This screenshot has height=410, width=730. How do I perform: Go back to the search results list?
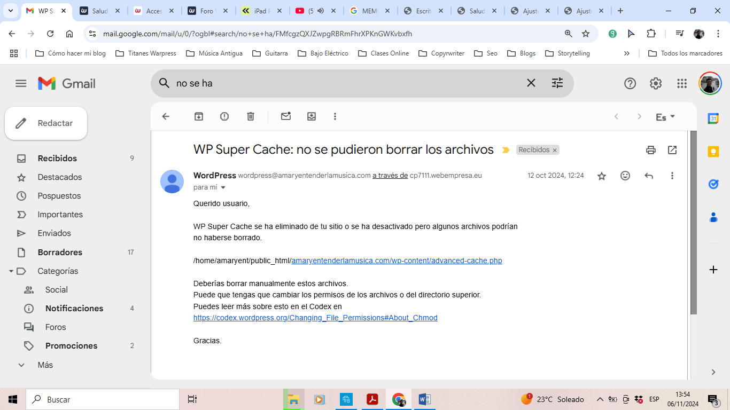tap(166, 116)
